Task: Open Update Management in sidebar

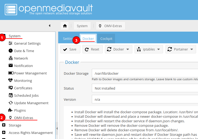Action: (x=31, y=103)
